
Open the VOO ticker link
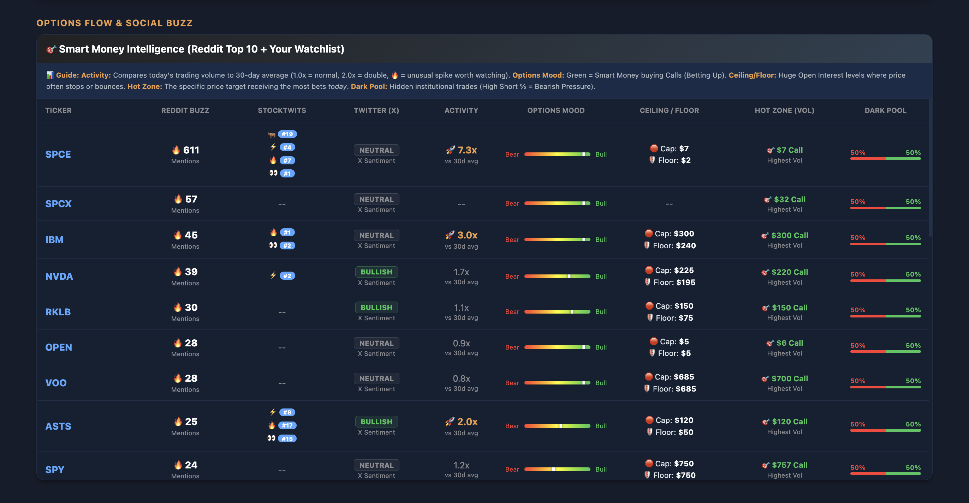tap(56, 383)
